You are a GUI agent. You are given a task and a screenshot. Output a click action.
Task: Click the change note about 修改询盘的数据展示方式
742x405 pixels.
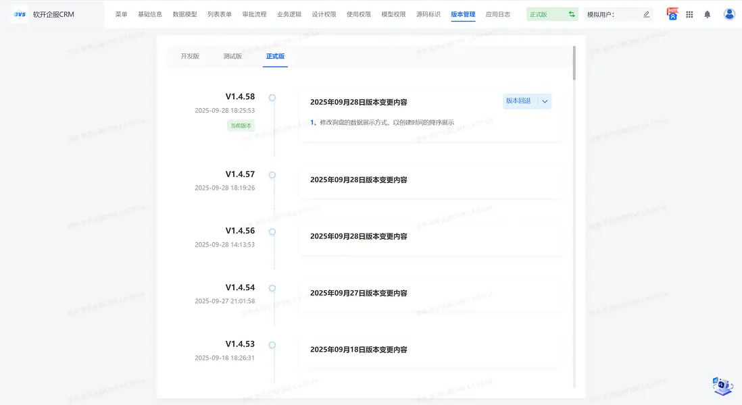[382, 122]
